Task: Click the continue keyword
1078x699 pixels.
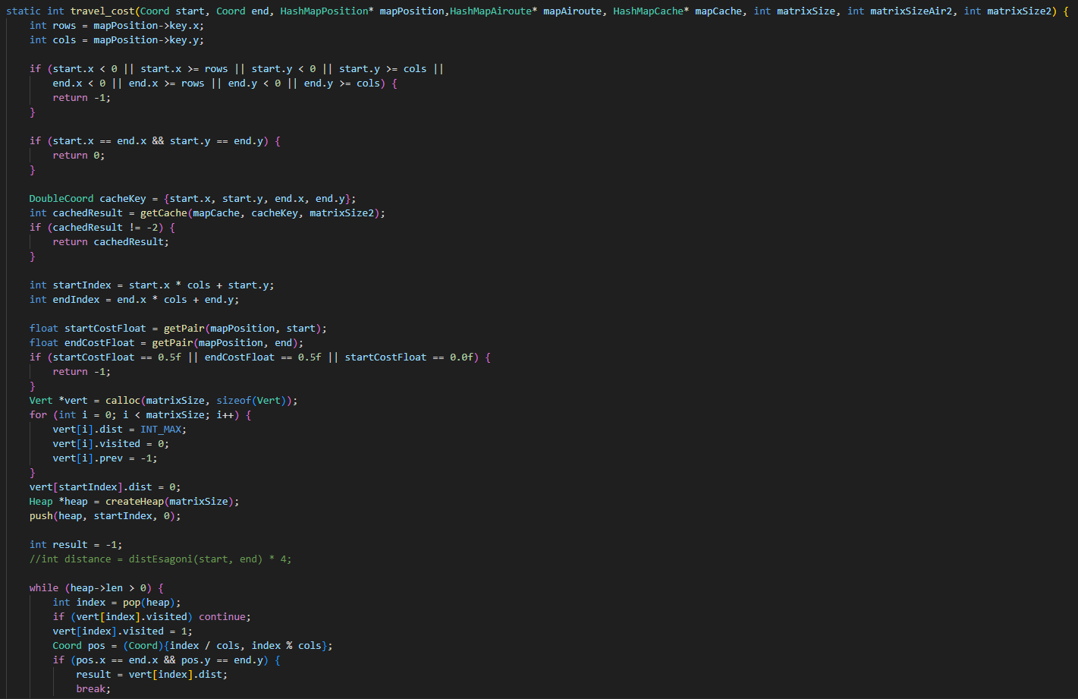Action: pos(222,617)
